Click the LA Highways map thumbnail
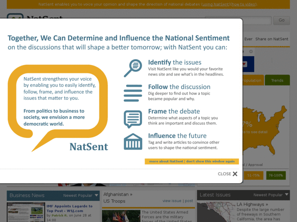The height and width of the screenshot is (222, 297). click(216, 212)
